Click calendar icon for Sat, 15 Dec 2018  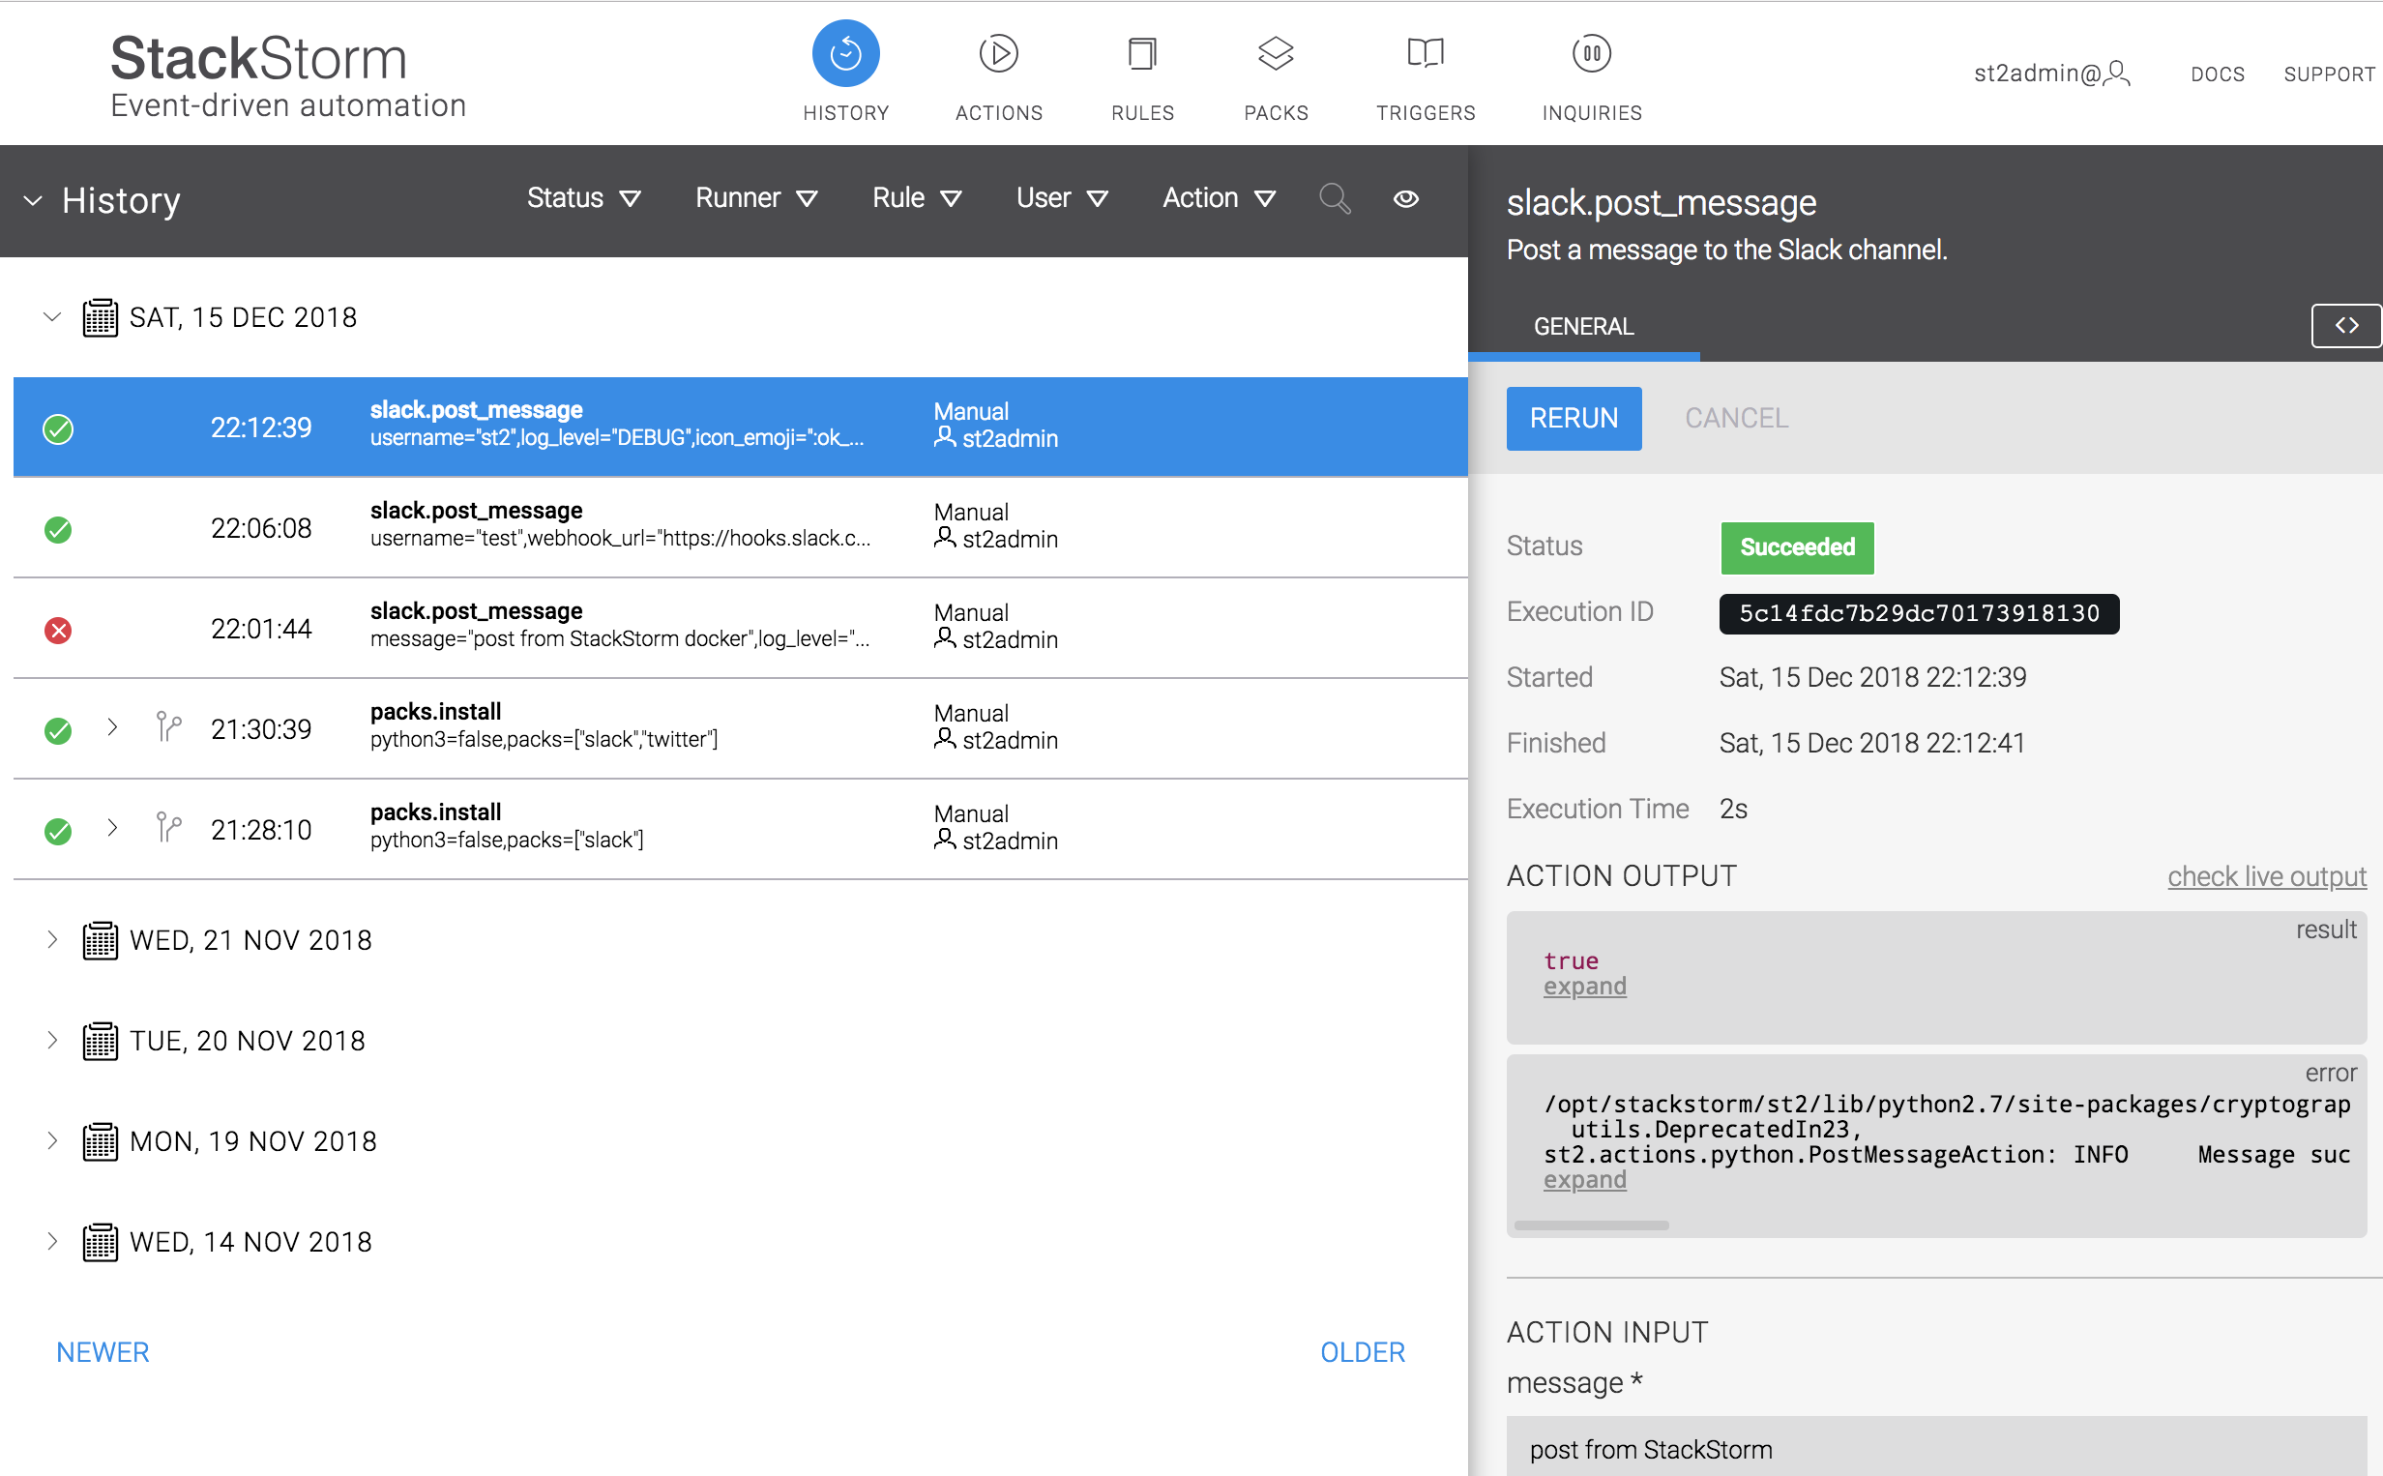[100, 317]
